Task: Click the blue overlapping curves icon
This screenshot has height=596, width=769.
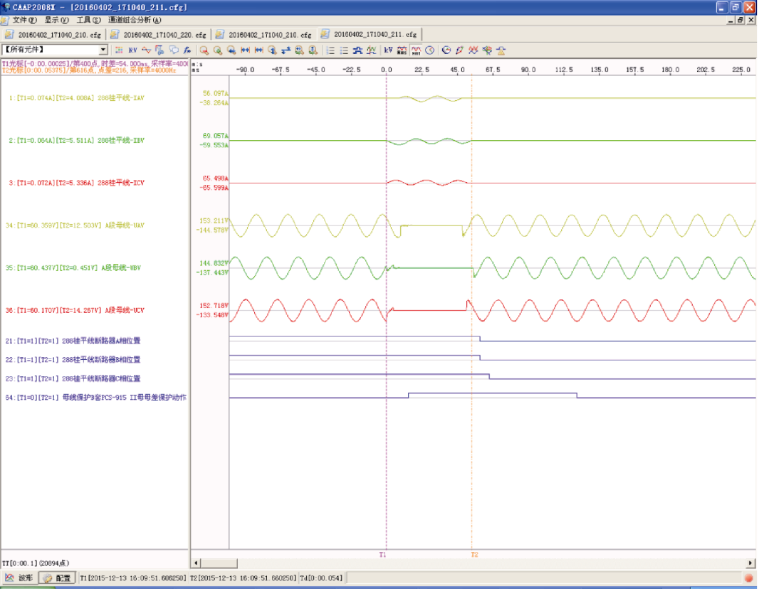Action: 358,50
